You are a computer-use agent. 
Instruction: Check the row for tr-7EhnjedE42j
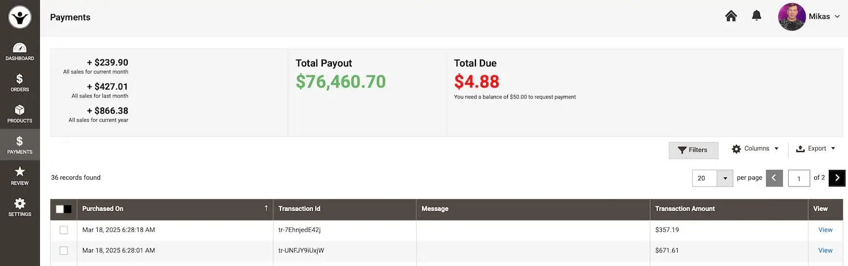tap(64, 230)
